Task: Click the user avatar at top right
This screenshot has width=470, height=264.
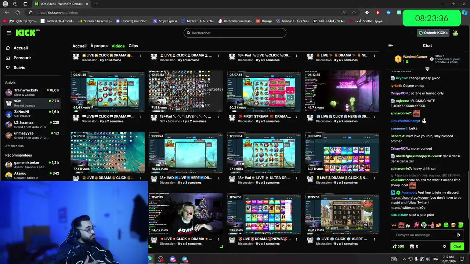Action: click(x=455, y=33)
